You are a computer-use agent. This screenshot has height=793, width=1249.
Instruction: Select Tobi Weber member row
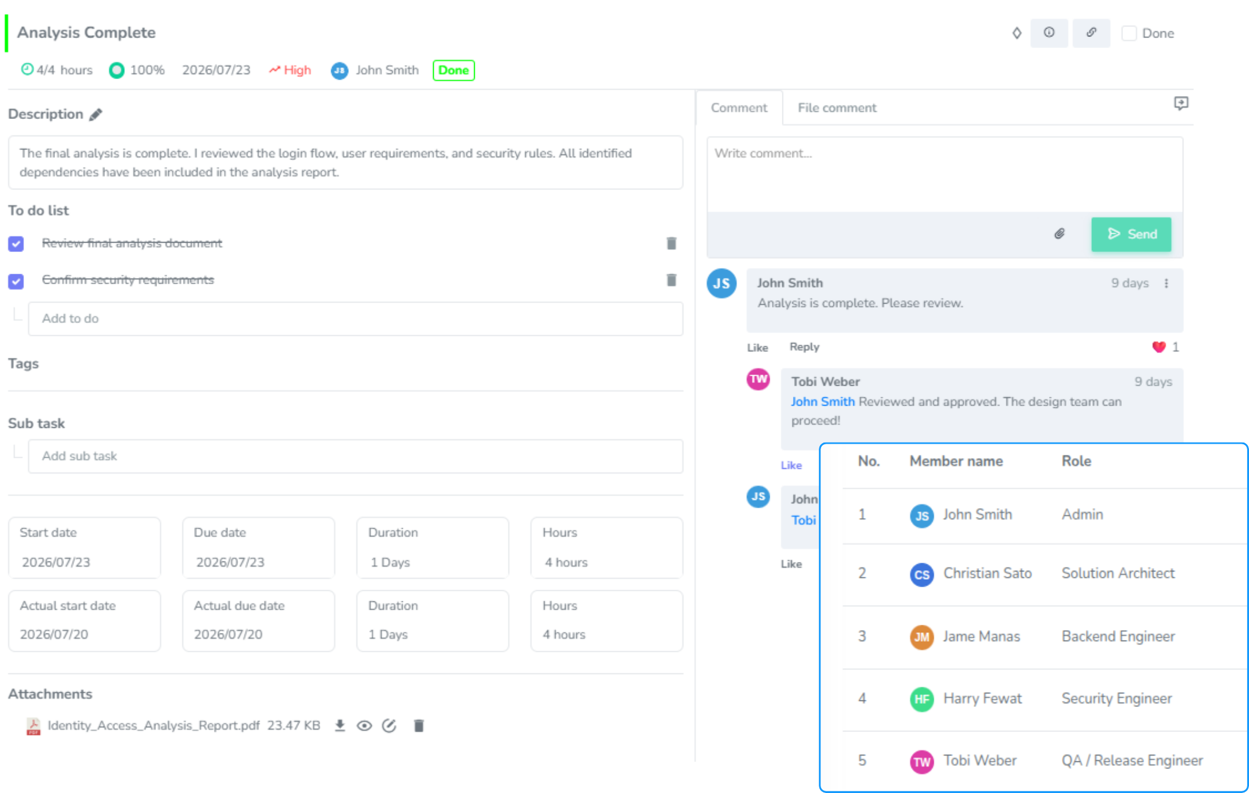[1044, 761]
